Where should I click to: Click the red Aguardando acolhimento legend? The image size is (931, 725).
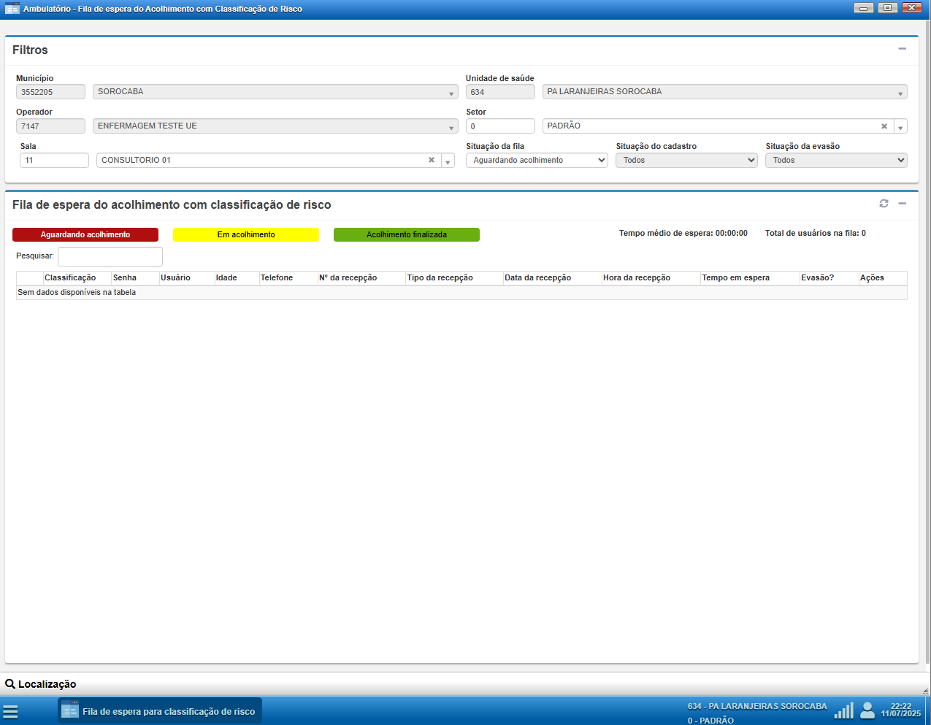point(85,234)
